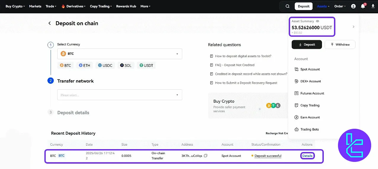Open the Transfer network dropdown

[x=119, y=95]
